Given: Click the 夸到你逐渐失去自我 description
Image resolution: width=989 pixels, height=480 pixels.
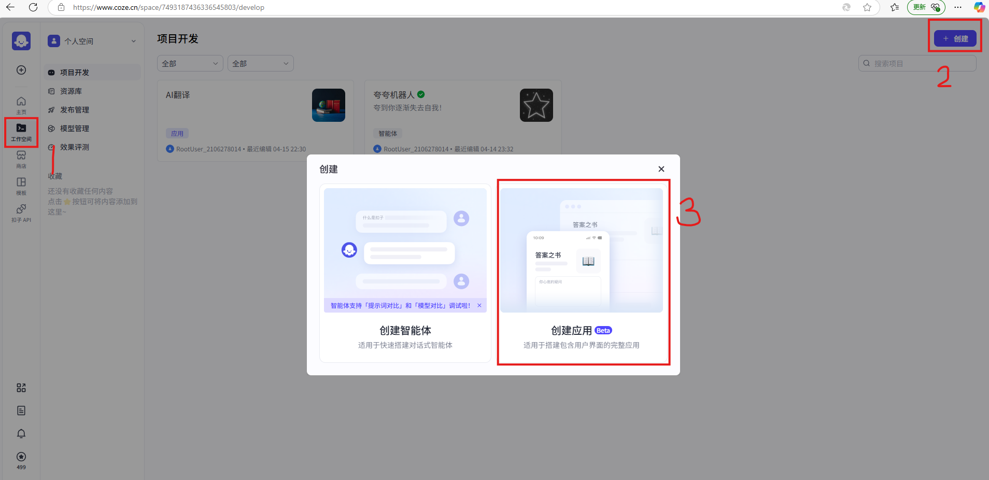Looking at the screenshot, I should tap(408, 108).
